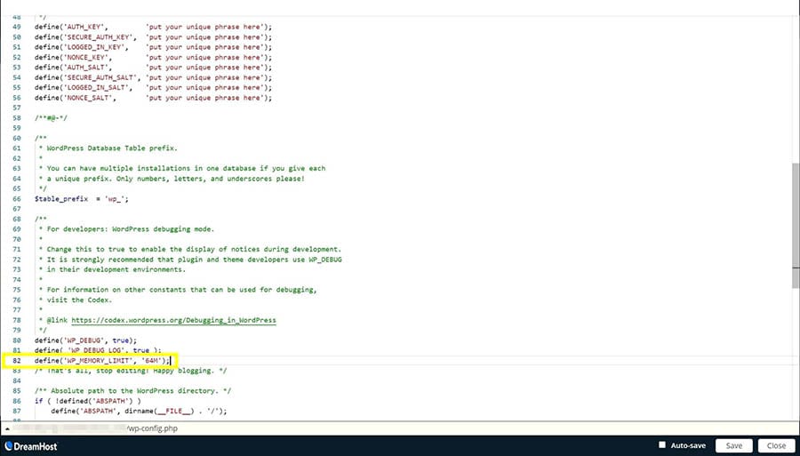This screenshot has width=800, height=456.
Task: Select line number 82 in the gutter
Action: (17, 360)
